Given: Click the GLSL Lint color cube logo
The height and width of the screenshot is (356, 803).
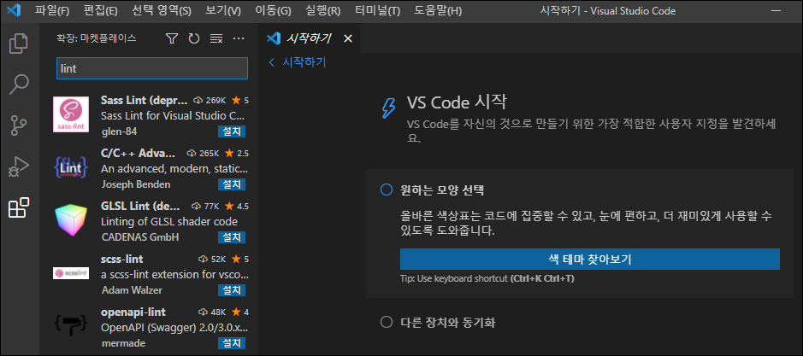Looking at the screenshot, I should pyautogui.click(x=71, y=220).
